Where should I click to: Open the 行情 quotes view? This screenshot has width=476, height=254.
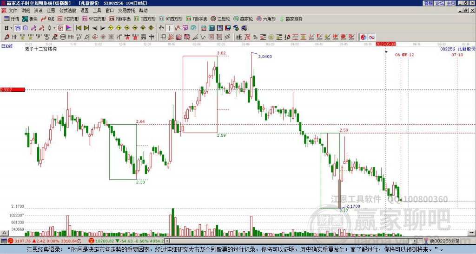click(x=11, y=19)
